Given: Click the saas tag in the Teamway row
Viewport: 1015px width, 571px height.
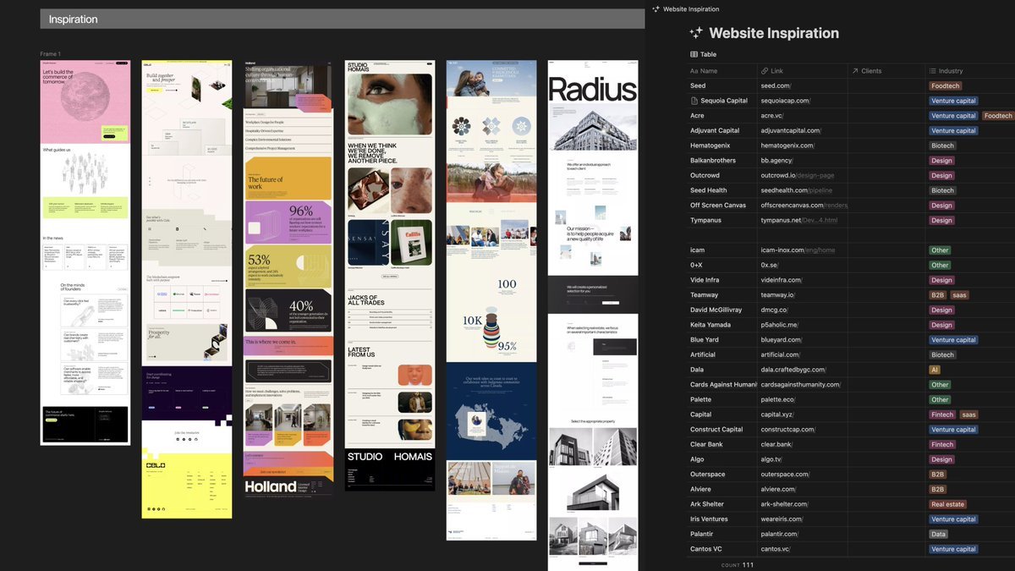Looking at the screenshot, I should 960,295.
